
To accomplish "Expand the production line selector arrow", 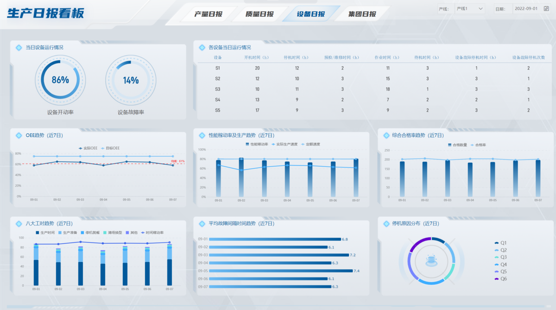I will click(x=480, y=9).
